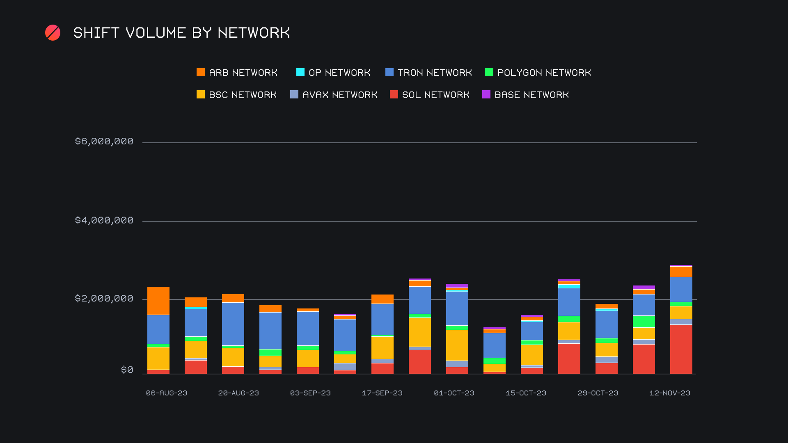Image resolution: width=788 pixels, height=443 pixels.
Task: Click the 29-OCT-23 x-axis date label
Action: (598, 393)
